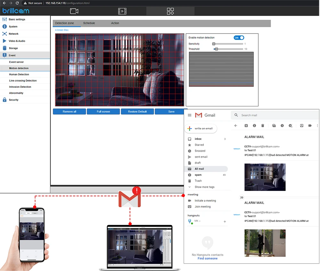320x271 pixels.
Task: Click the motion detection grid preview
Action: 120,70
